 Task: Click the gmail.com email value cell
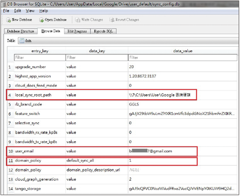pos(182,151)
